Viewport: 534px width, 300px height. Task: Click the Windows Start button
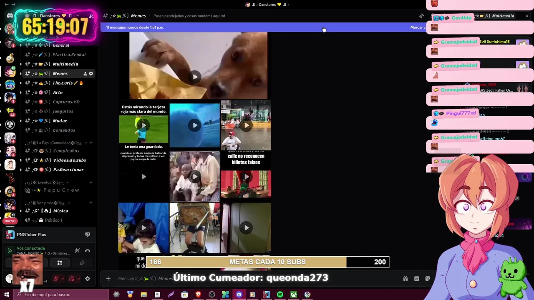click(x=7, y=295)
